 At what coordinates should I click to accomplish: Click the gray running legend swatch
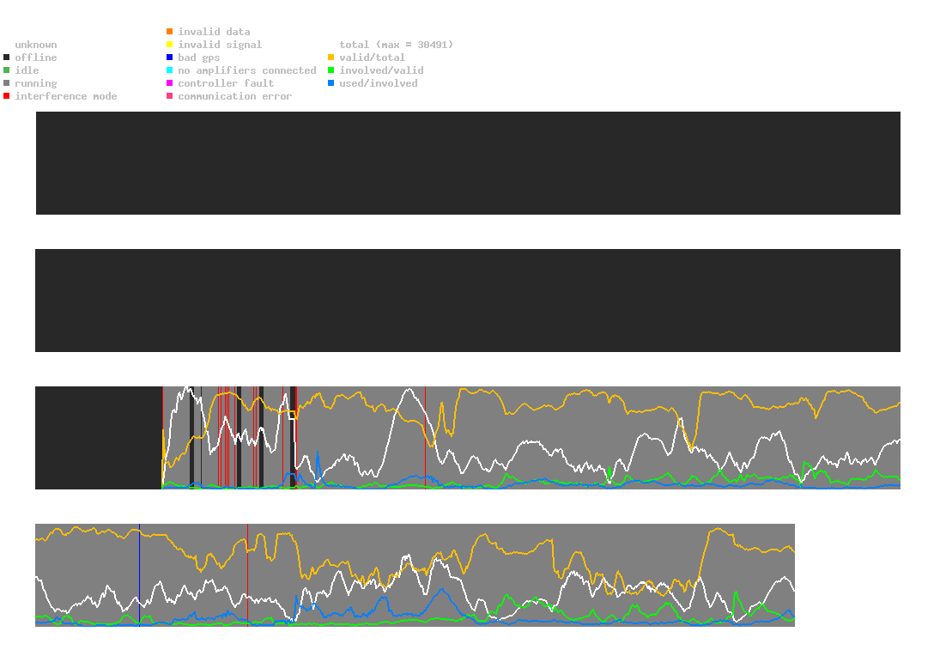(x=7, y=83)
